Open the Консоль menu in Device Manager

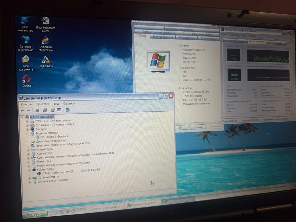pos(27,104)
